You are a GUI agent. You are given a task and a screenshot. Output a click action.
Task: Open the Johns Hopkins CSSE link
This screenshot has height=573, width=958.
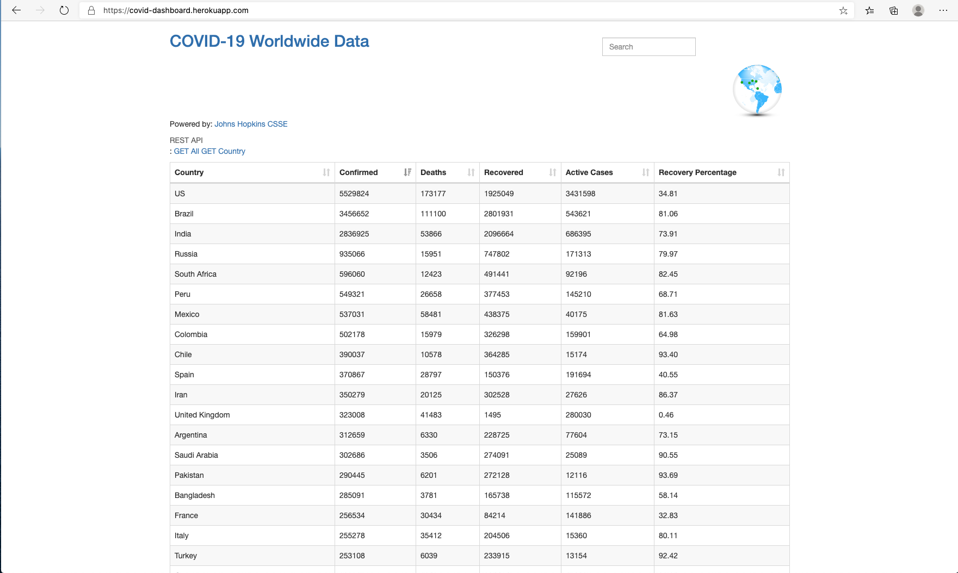click(251, 124)
